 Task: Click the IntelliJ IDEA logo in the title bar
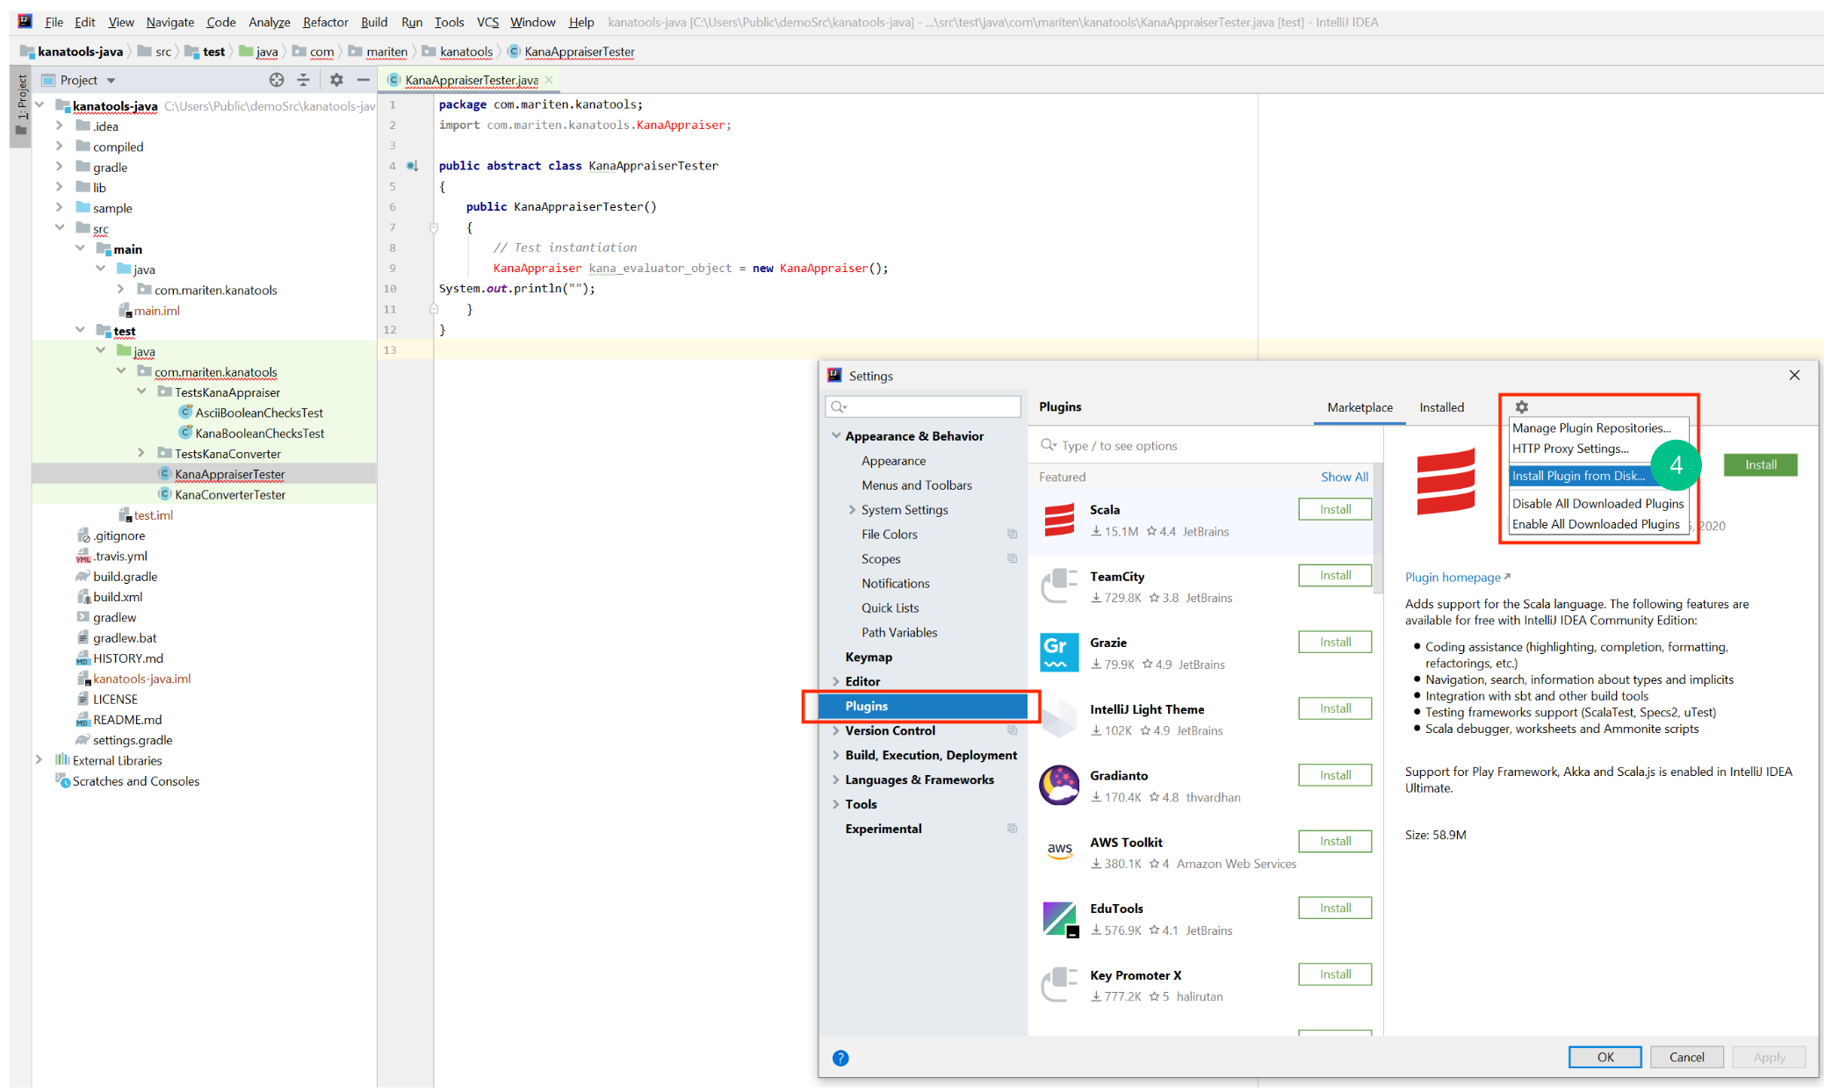pos(25,21)
